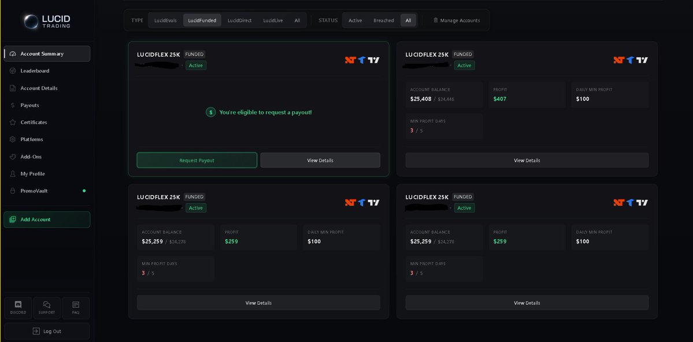Click the Discord icon at bottom left
The image size is (693, 342).
tap(17, 304)
